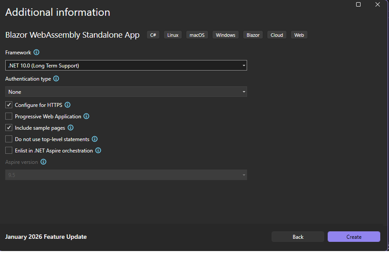
Task: Uncheck Include sample pages
Action: coord(9,128)
